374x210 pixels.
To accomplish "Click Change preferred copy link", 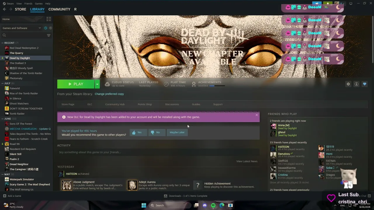I will pyautogui.click(x=109, y=94).
